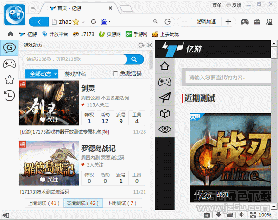Select the 本周测试 (42) tab
This screenshot has height=220, width=278.
tap(83, 203)
